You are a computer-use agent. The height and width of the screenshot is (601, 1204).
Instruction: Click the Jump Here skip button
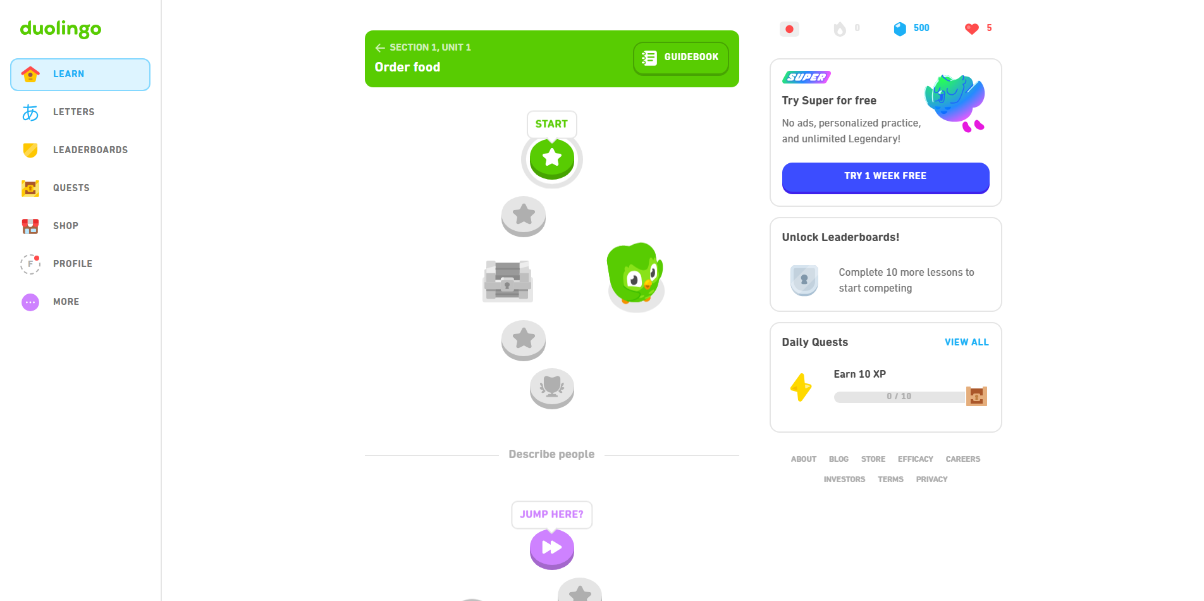(x=551, y=548)
